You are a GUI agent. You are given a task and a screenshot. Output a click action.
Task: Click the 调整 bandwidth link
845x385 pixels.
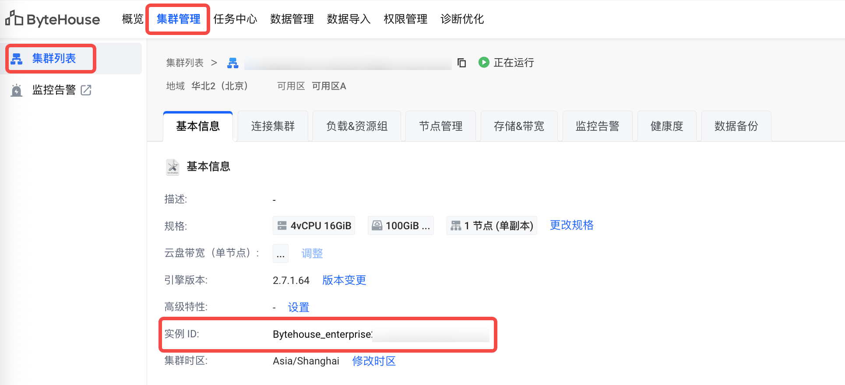[312, 253]
